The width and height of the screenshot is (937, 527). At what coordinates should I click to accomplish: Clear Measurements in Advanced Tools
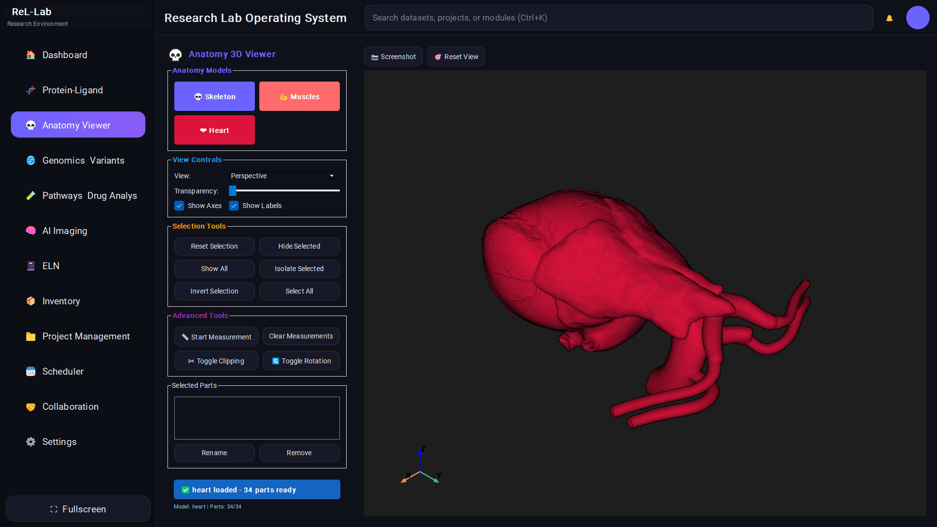point(301,337)
